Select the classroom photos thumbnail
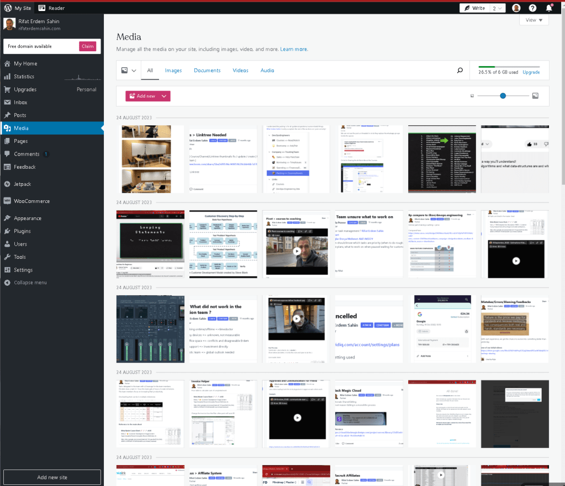Image resolution: width=565 pixels, height=486 pixels. [150, 159]
